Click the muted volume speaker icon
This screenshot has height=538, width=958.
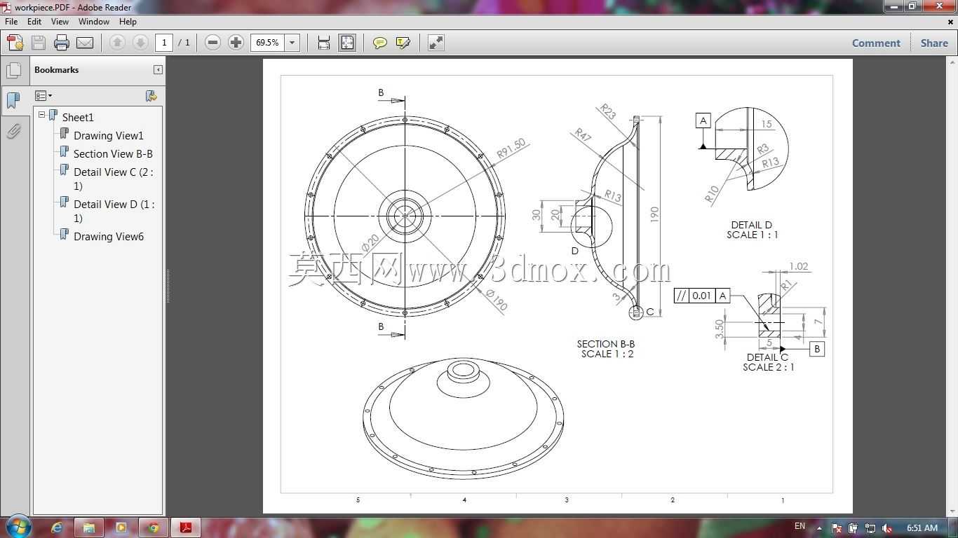(x=886, y=528)
